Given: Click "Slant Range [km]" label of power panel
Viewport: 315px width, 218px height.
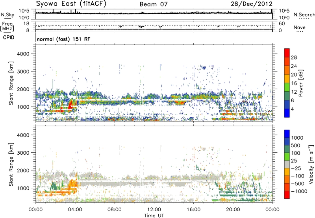Looking at the screenshot, I should pyautogui.click(x=11, y=83).
